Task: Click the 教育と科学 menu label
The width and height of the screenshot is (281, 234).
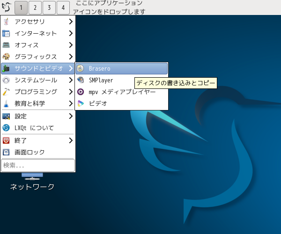Action: point(30,103)
